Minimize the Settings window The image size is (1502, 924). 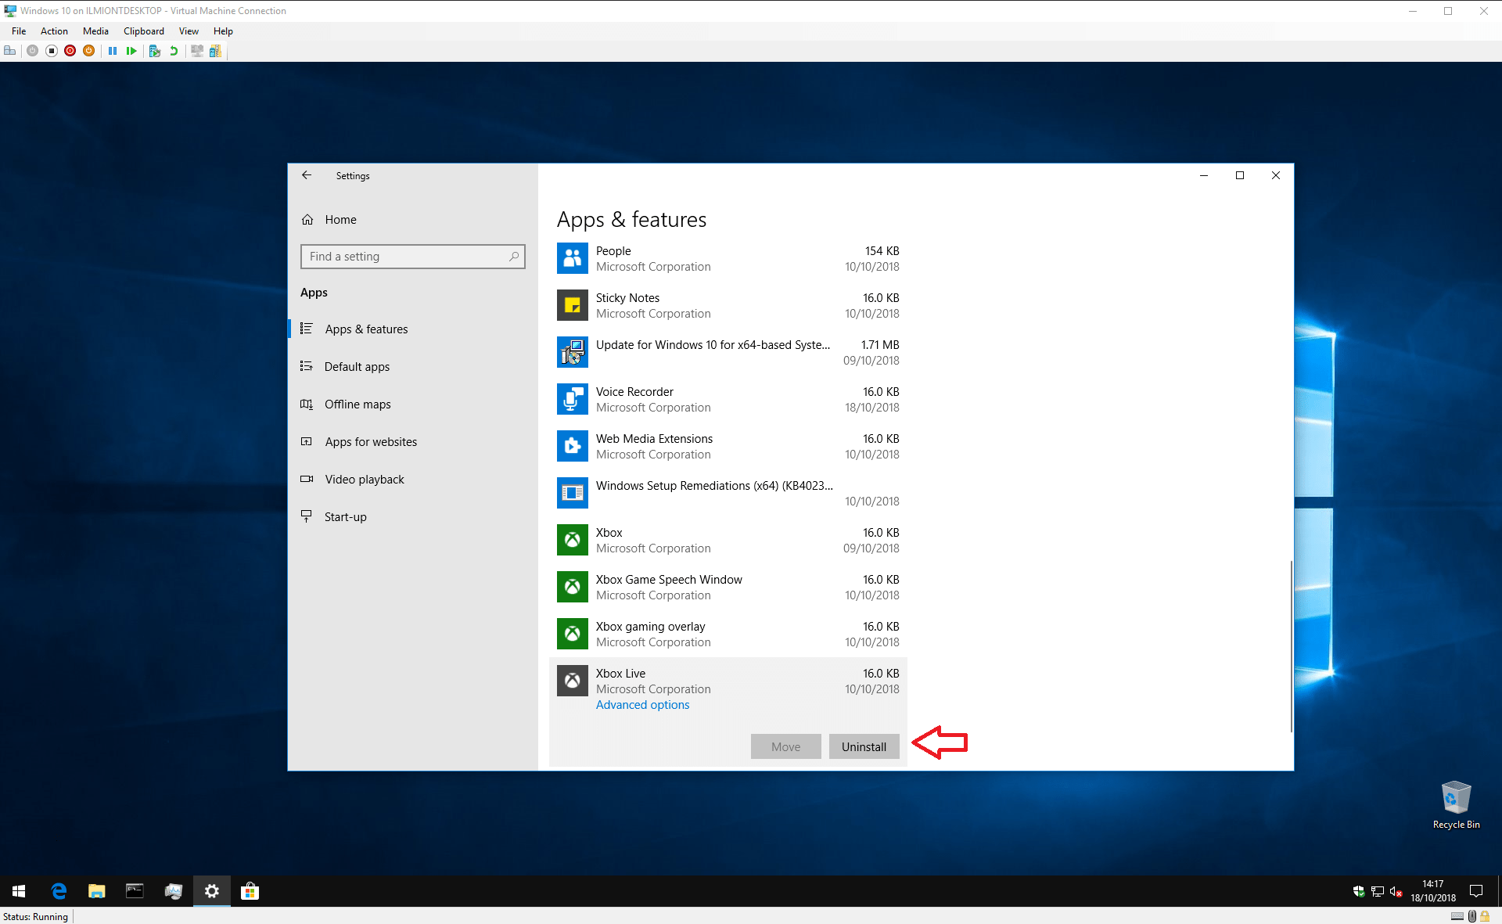pyautogui.click(x=1204, y=175)
